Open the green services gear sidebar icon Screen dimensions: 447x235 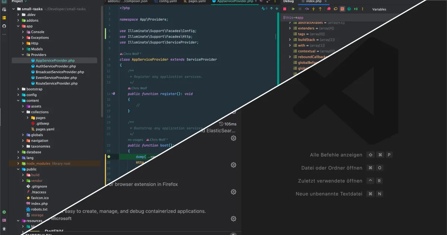[4, 212]
